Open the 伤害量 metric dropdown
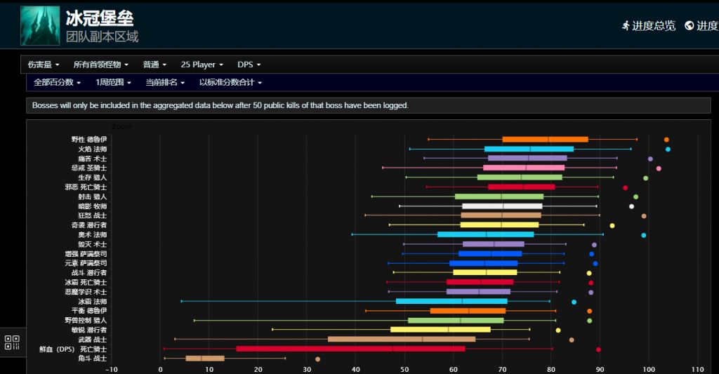Viewport: 719px width, 374px height. pyautogui.click(x=44, y=65)
